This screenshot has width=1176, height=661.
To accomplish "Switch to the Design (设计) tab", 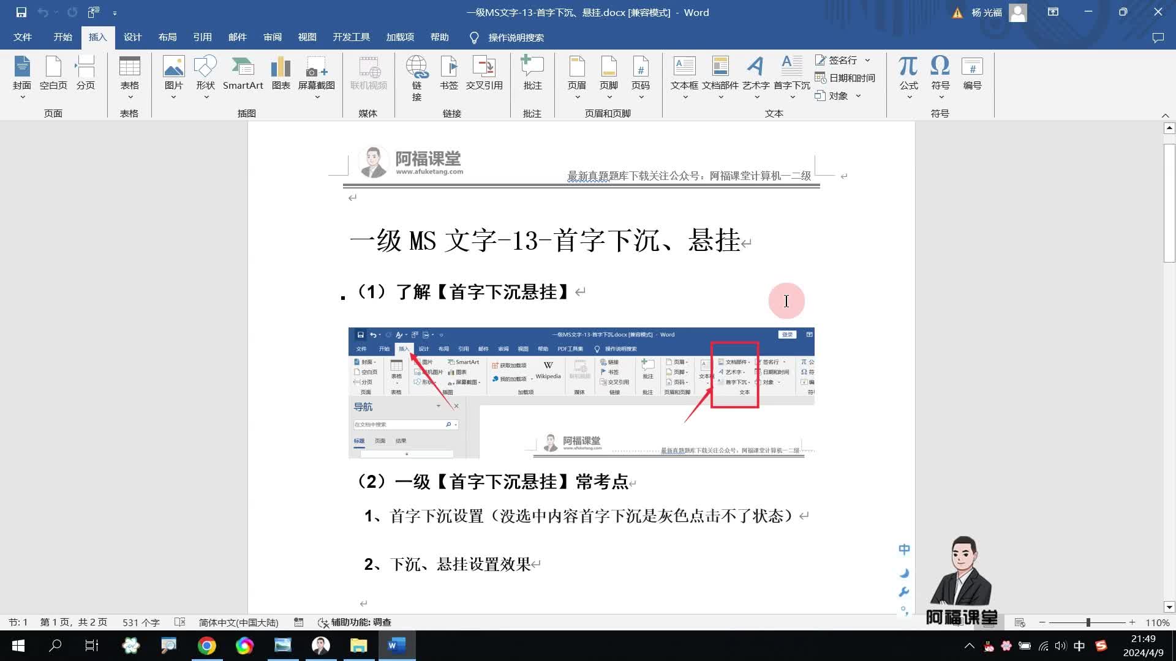I will [x=132, y=37].
